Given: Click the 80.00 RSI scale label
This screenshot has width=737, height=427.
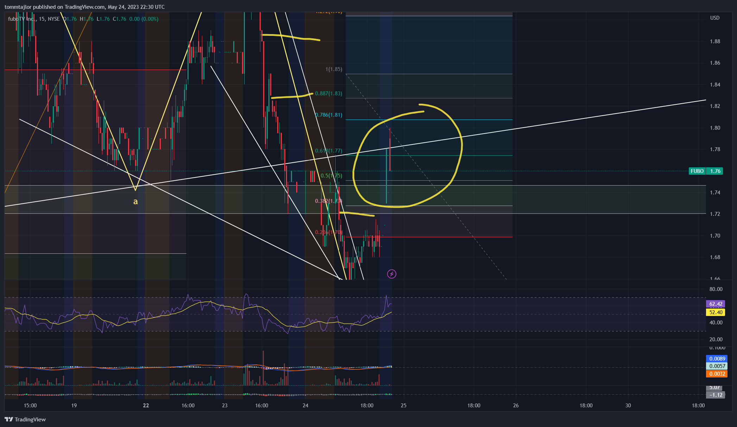Looking at the screenshot, I should pos(716,289).
